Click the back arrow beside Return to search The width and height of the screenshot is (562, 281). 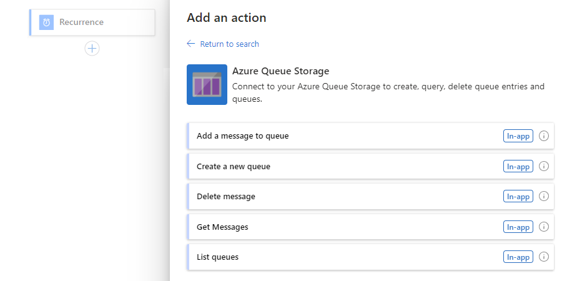[191, 44]
